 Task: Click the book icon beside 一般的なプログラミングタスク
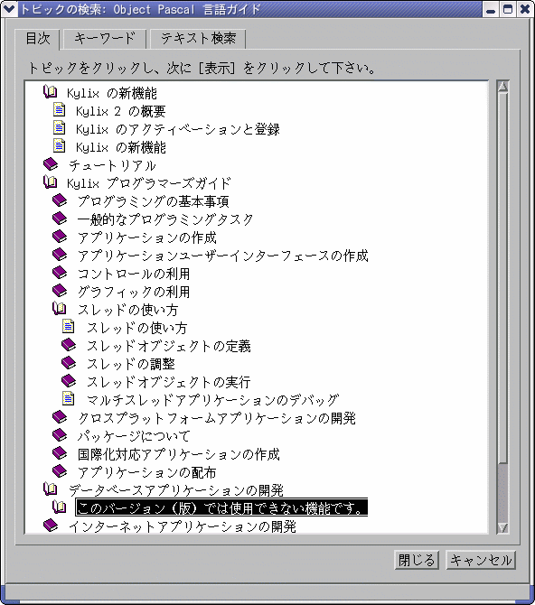[x=60, y=219]
